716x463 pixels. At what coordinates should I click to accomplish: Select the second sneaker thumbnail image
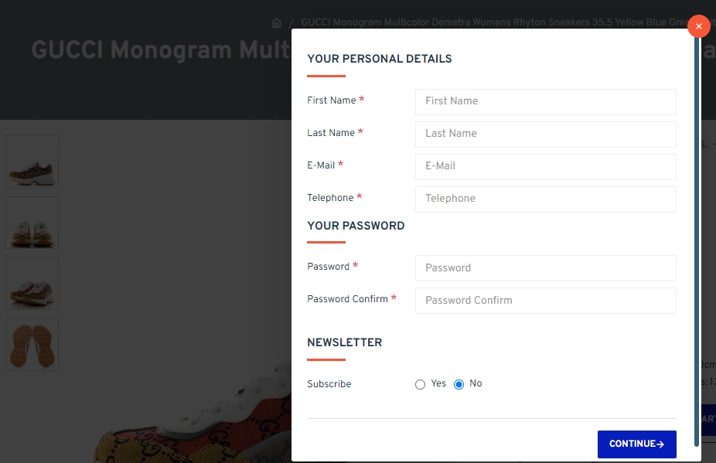coord(32,223)
